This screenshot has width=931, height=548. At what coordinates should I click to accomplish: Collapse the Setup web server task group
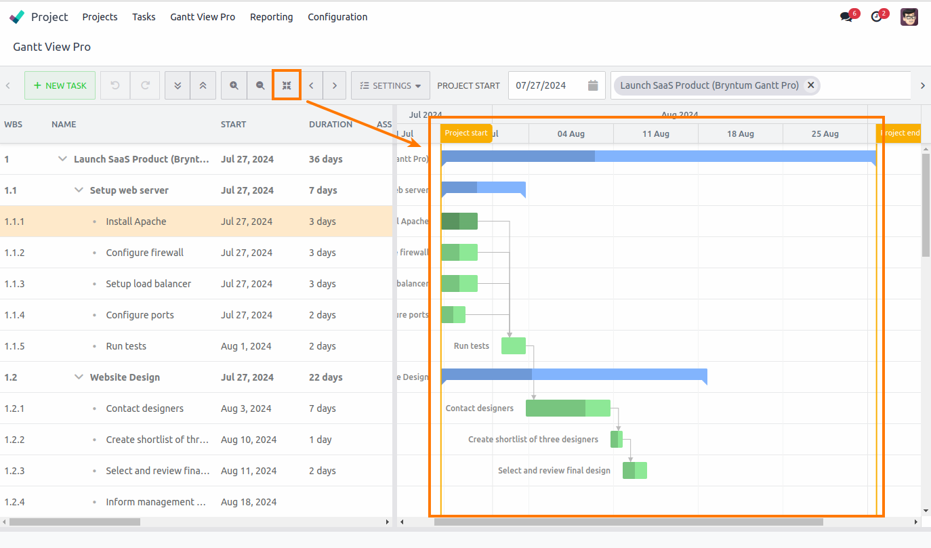click(x=79, y=190)
